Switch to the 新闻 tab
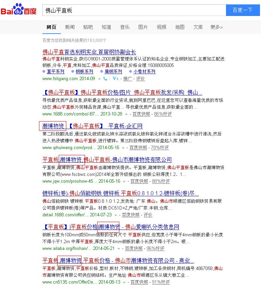Viewport: 261px width, 289px height. (70, 27)
